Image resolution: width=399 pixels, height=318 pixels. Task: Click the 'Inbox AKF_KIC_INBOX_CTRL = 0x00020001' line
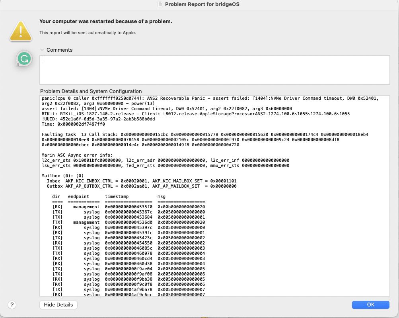[x=142, y=181]
